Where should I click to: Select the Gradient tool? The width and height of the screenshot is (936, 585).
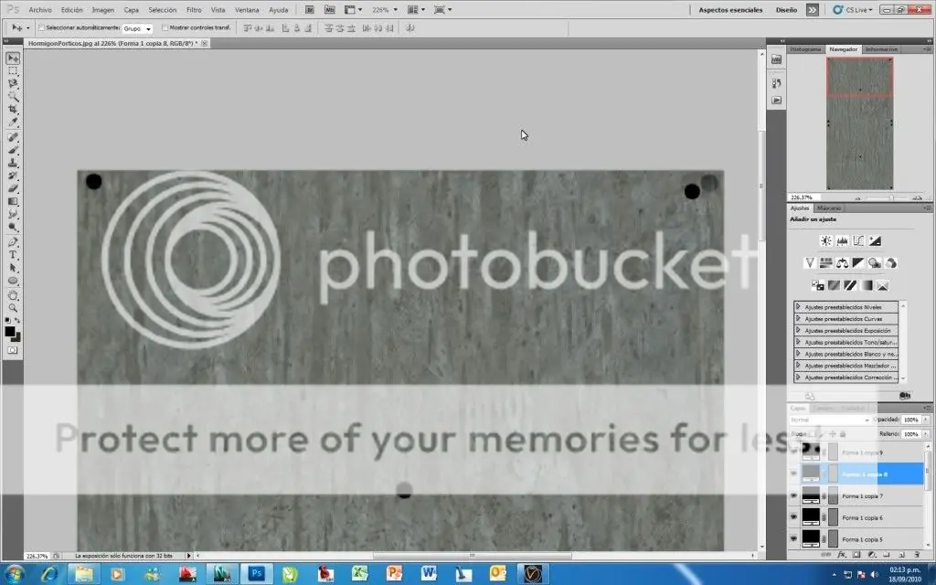(x=13, y=202)
